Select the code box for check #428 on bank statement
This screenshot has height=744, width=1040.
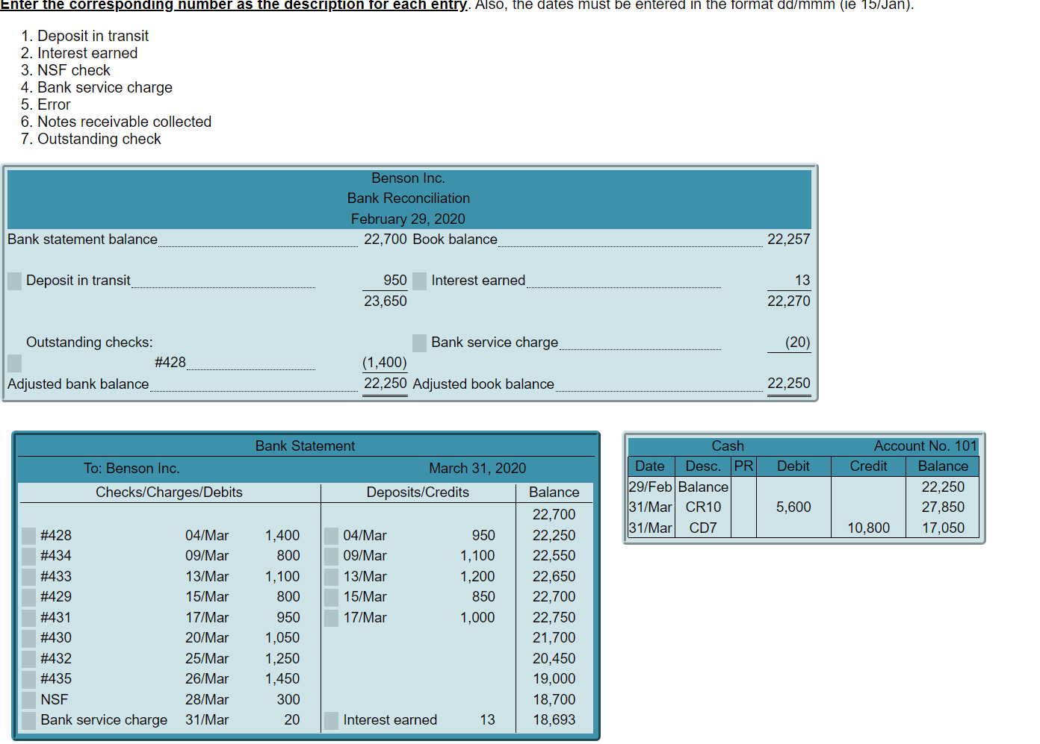(x=28, y=535)
